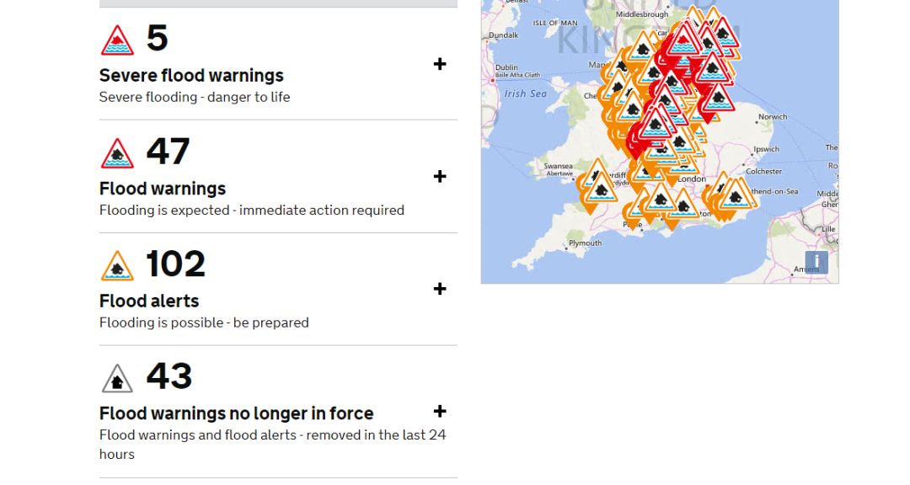Click the Isle of Man map label

(555, 24)
